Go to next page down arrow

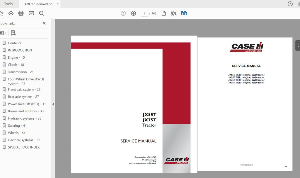click(x=133, y=13)
